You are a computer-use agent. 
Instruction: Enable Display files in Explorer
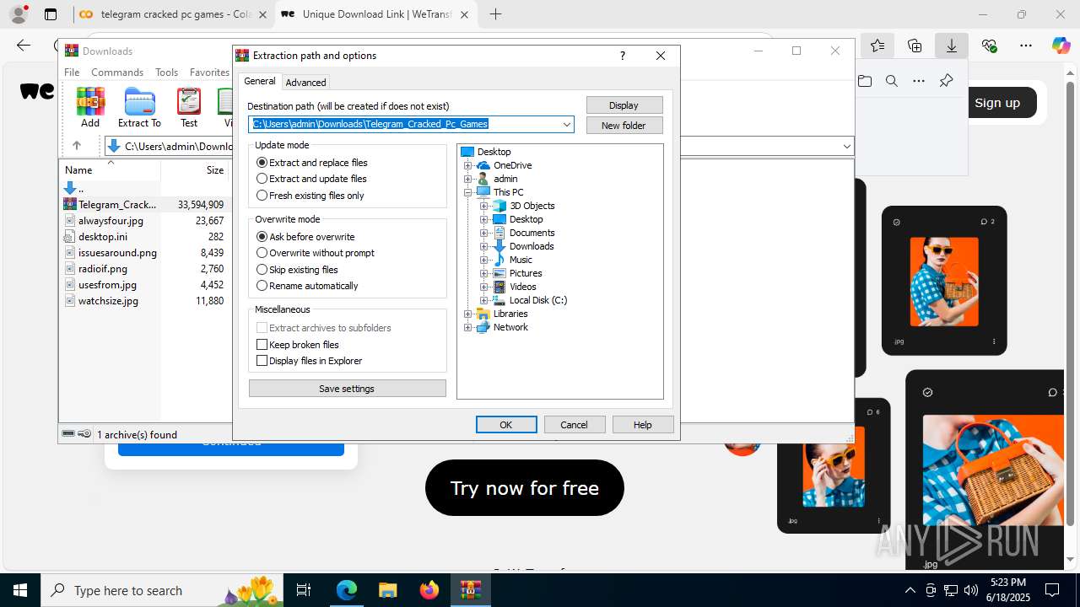click(310, 361)
